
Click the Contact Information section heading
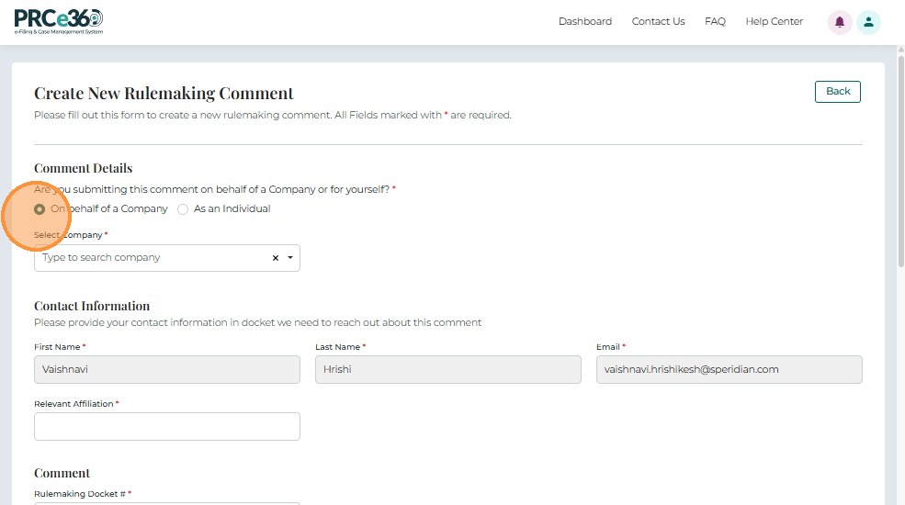click(x=92, y=306)
